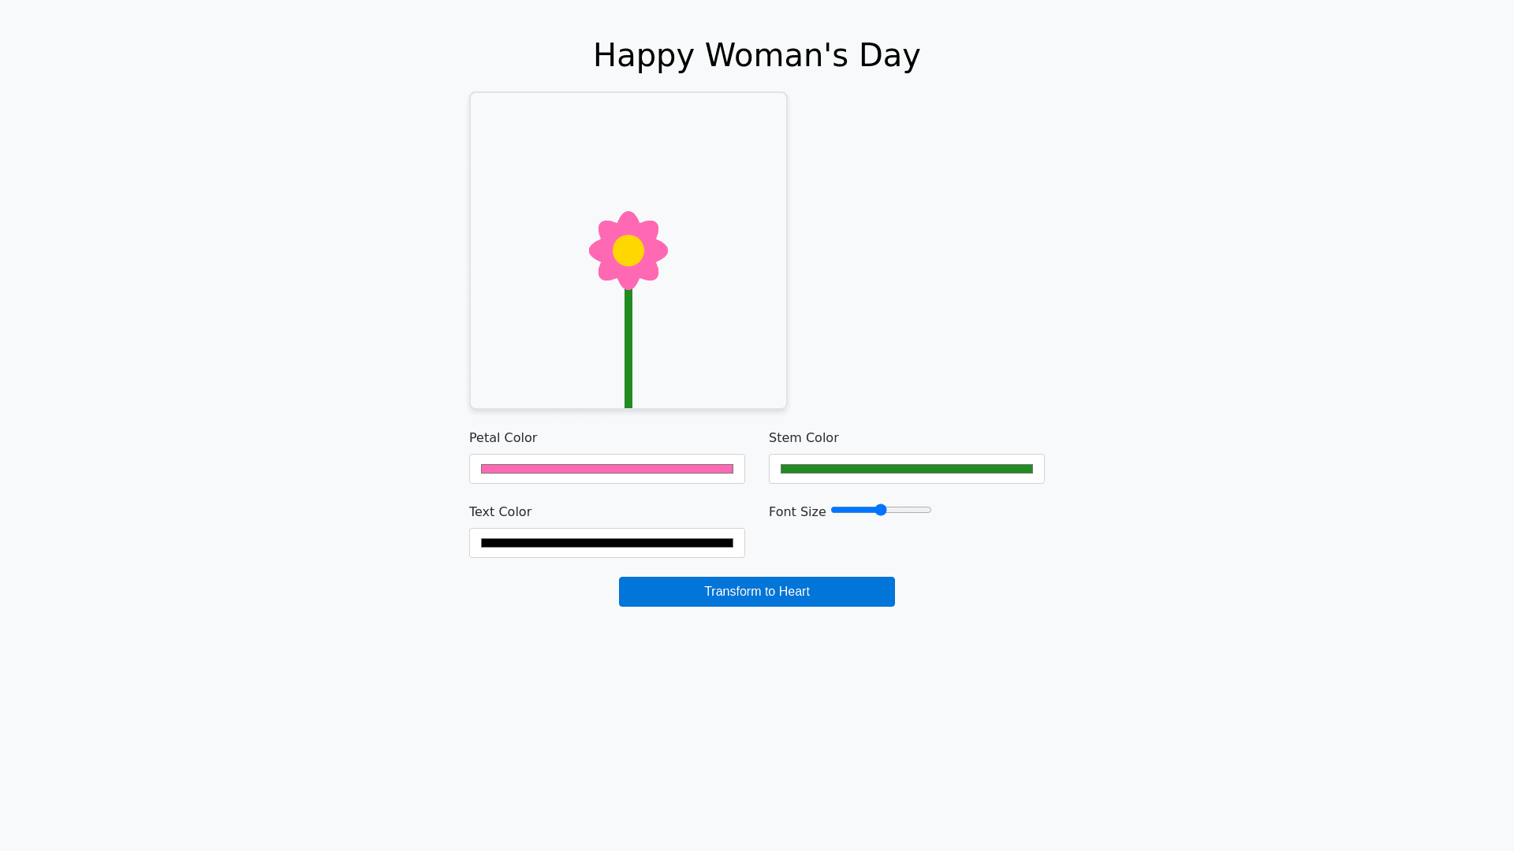Open the Petal Color picker swatch
Screen dimensions: 1514x851
click(x=607, y=469)
